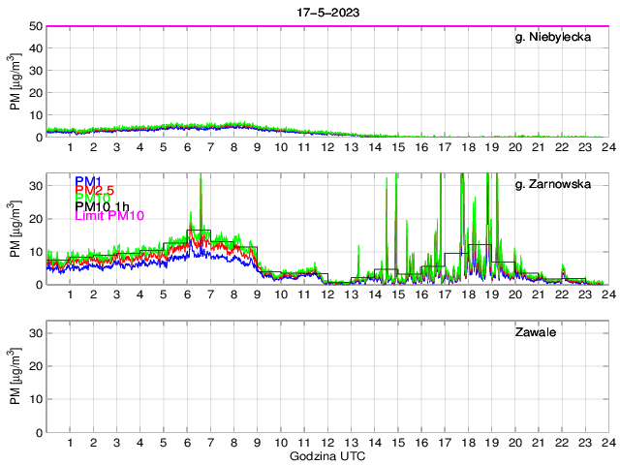Click the y-axis PM label of Niebylecka chart
This screenshot has height=465, width=620.
pos(15,80)
